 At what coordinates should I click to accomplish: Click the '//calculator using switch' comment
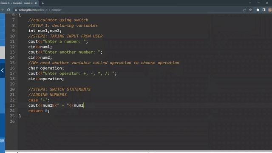pos(58,20)
